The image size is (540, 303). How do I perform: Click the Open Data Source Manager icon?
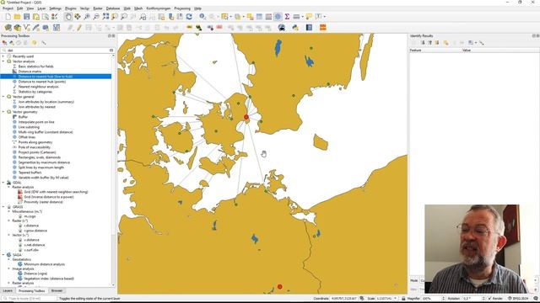point(8,28)
